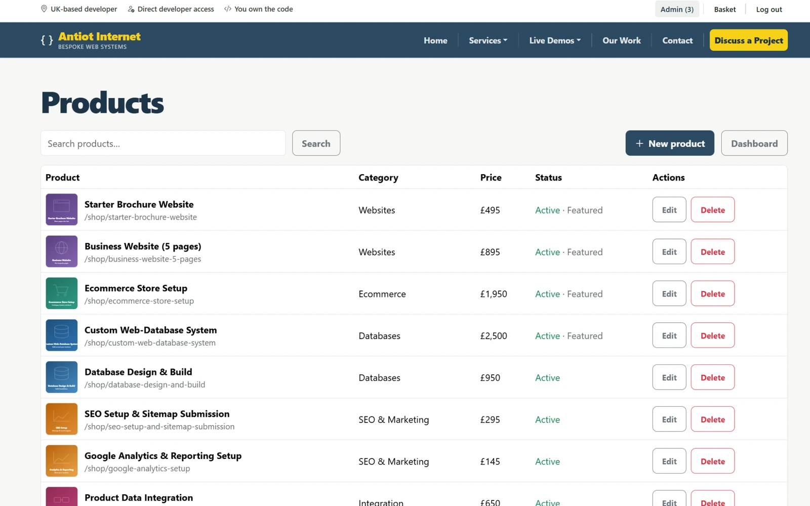Open the Contact page

tap(677, 40)
